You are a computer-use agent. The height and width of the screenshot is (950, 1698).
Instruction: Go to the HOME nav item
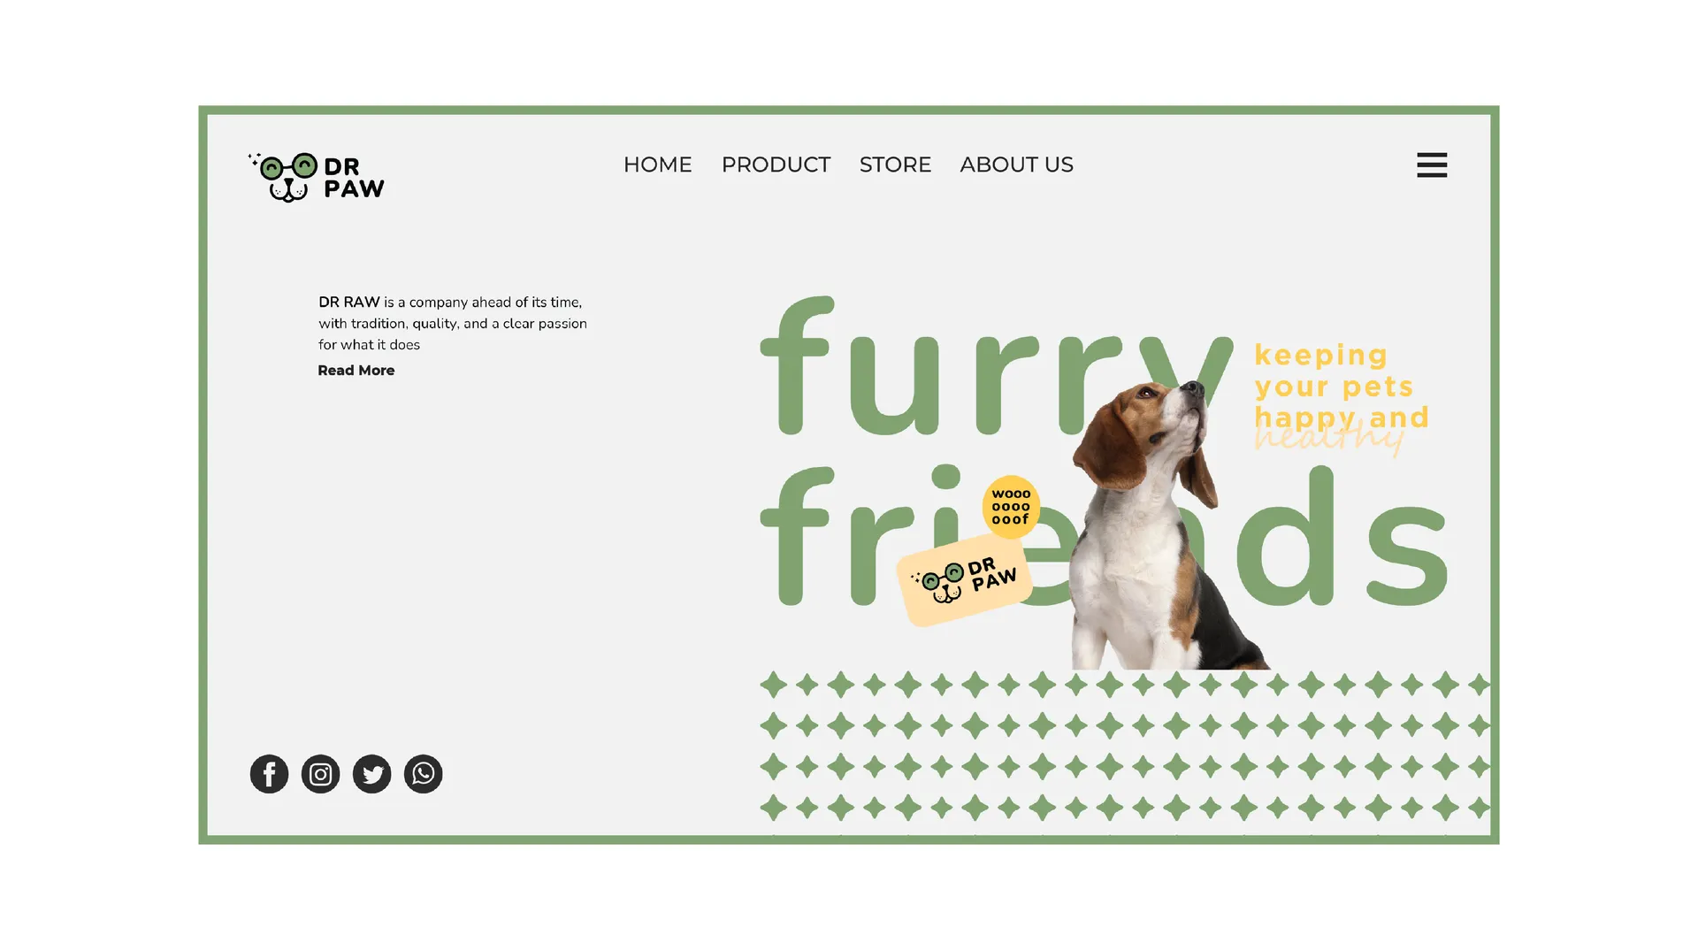657,165
